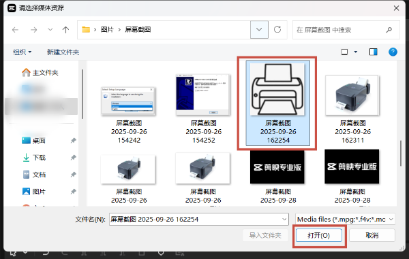Click the folder icon in the address bar

86,30
